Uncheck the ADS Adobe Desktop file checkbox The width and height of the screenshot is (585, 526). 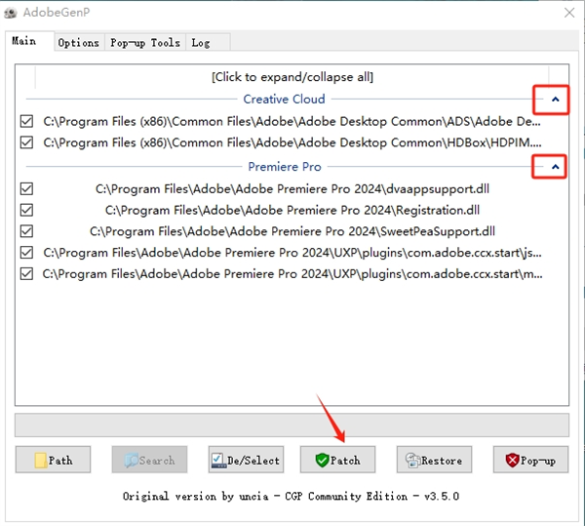pos(26,121)
